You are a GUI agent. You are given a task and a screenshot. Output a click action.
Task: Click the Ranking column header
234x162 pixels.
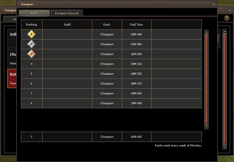[x=31, y=24]
